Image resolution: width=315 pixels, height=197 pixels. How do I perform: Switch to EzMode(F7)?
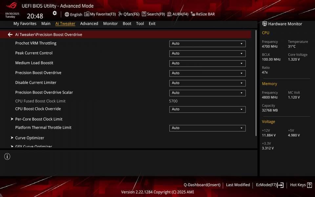point(267,185)
